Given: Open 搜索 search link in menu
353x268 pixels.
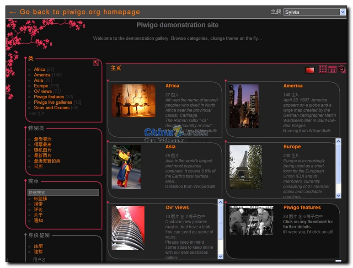Looking at the screenshot, I should point(38,204).
